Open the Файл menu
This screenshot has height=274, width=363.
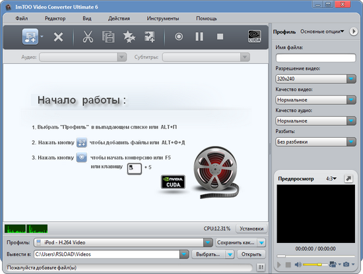click(x=22, y=18)
